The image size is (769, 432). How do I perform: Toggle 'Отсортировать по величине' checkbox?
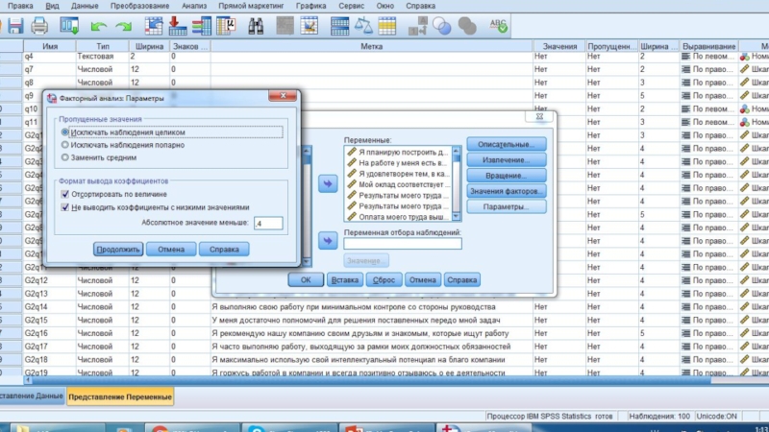click(x=65, y=194)
